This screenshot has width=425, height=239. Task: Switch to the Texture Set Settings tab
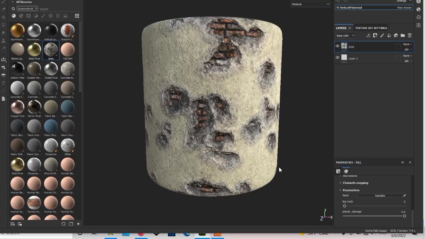[371, 28]
